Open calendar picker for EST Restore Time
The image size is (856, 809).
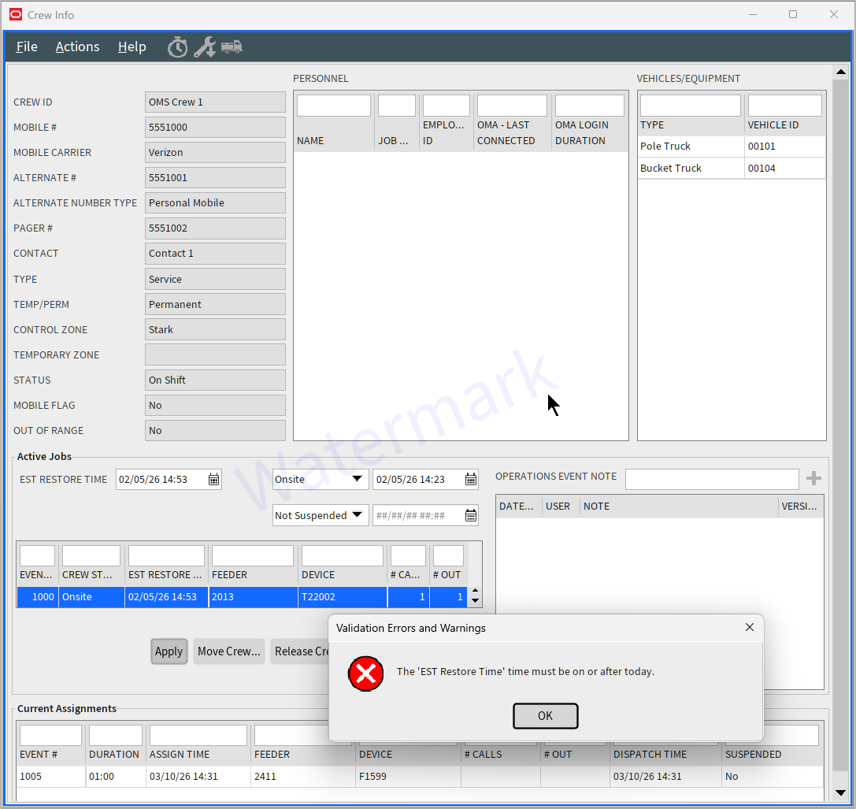(x=213, y=479)
